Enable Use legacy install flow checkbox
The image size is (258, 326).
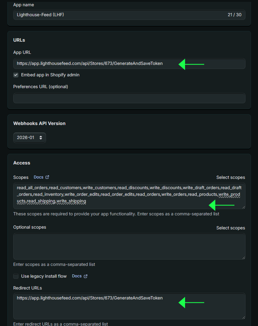[16, 276]
